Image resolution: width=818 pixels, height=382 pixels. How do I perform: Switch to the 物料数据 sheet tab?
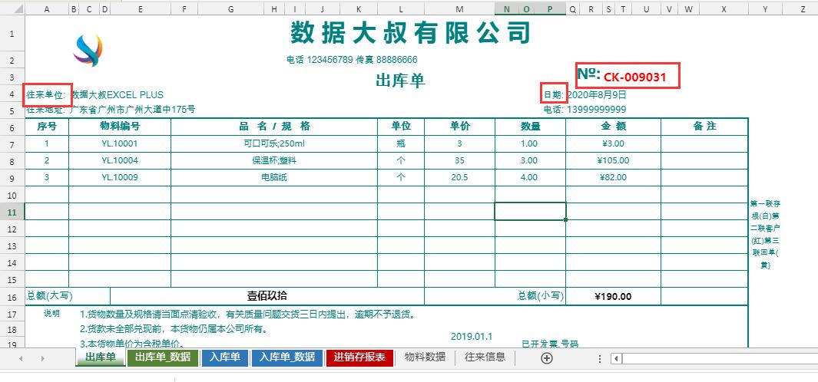426,357
